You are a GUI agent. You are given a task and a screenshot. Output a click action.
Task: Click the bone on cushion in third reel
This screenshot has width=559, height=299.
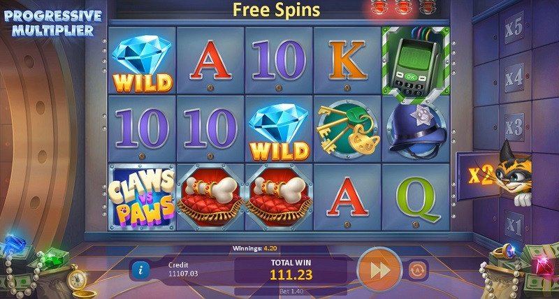point(279,197)
